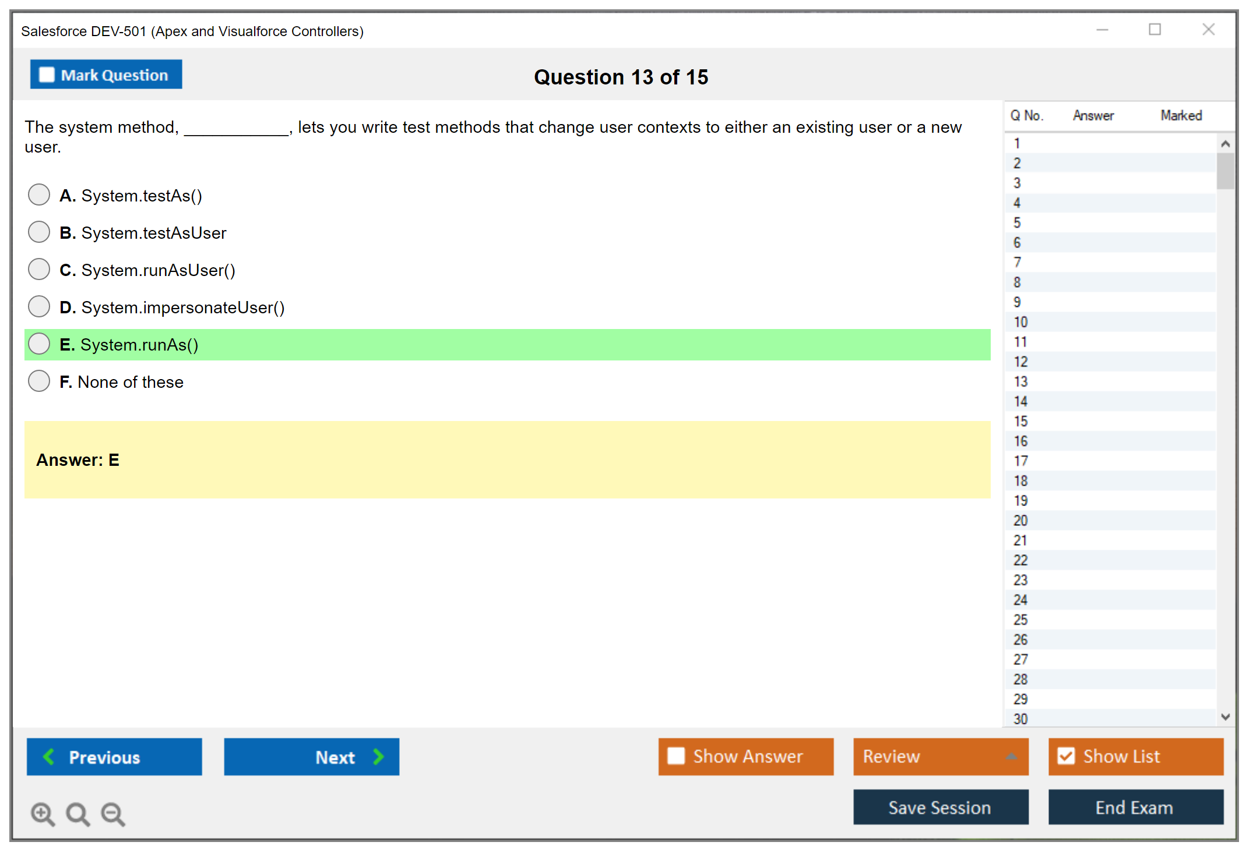This screenshot has width=1253, height=856.
Task: Select option F None of these
Action: coord(39,381)
